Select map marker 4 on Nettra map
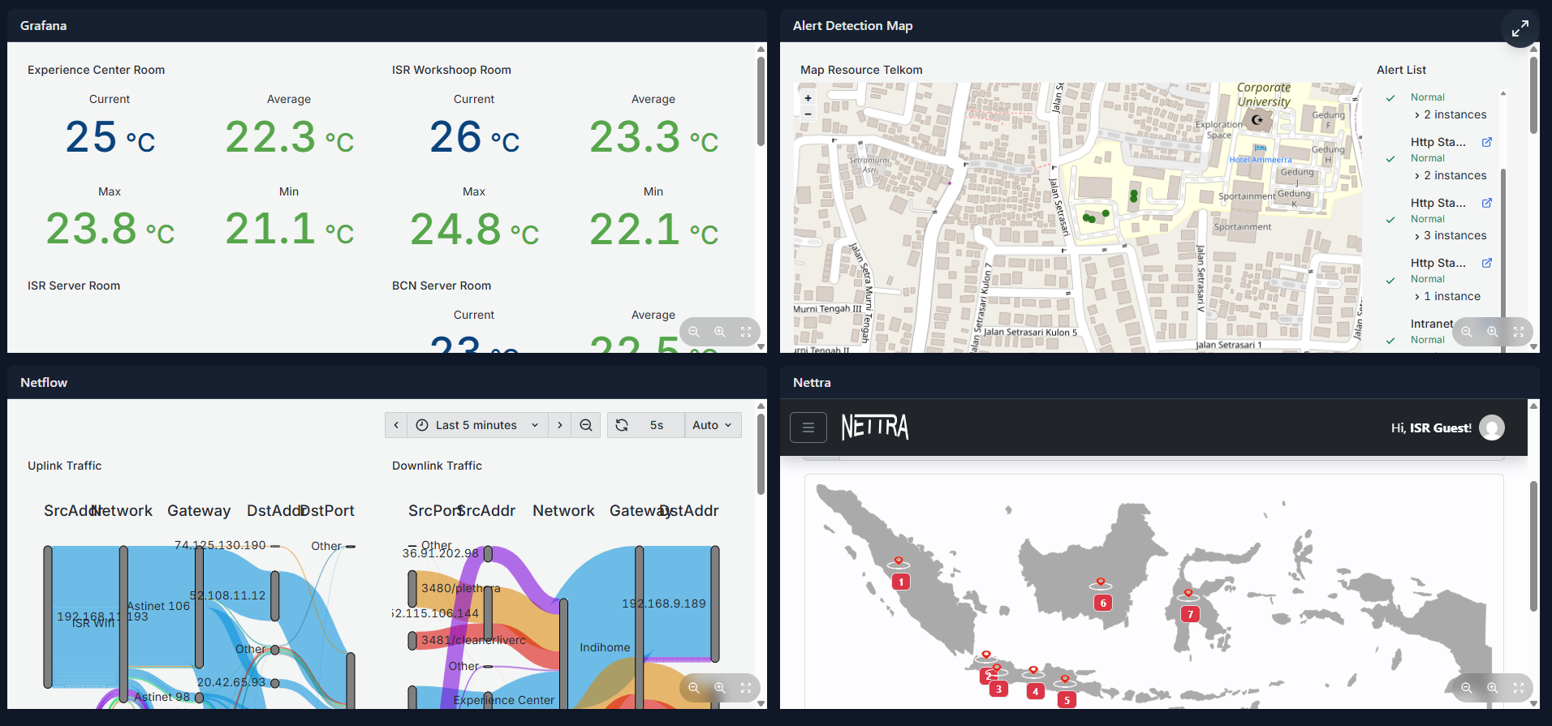 point(1035,691)
